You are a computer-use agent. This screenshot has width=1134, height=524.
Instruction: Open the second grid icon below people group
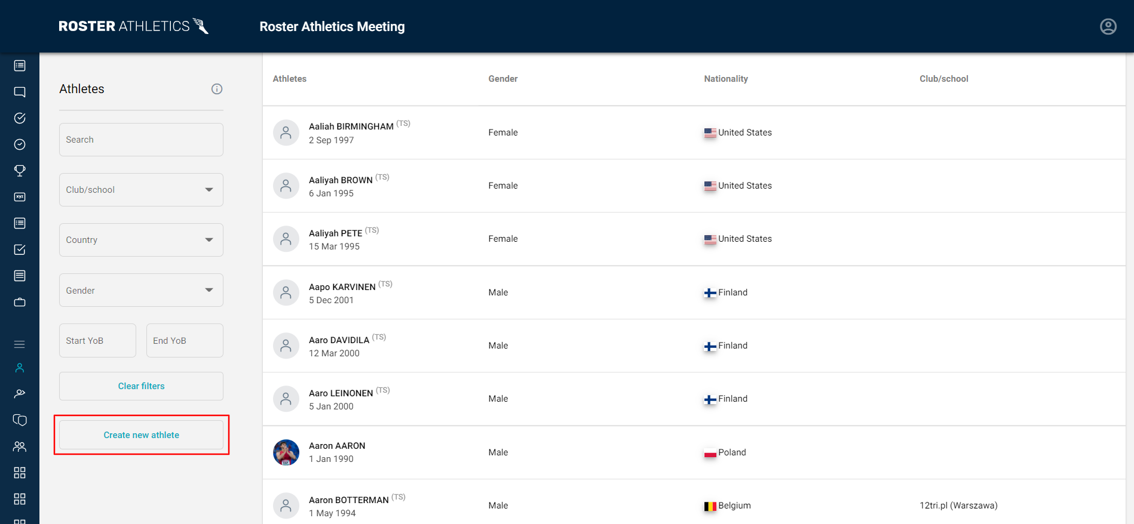coord(20,499)
